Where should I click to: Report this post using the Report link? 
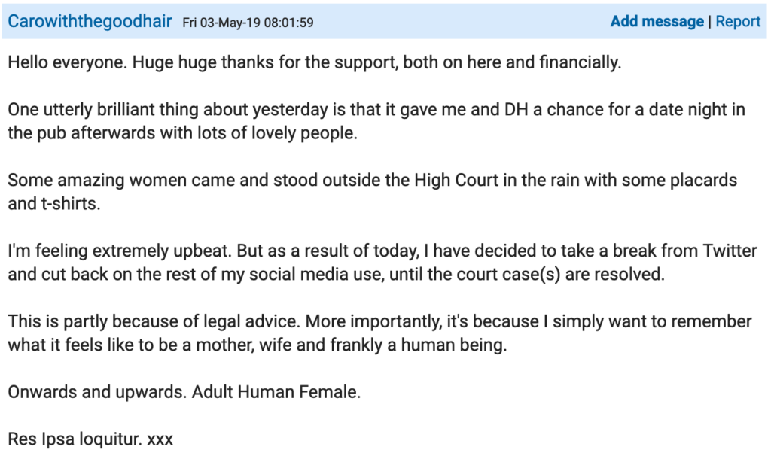738,22
